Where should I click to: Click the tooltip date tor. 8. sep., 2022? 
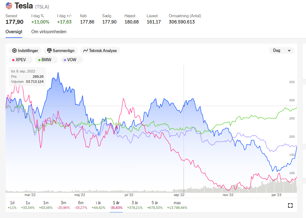click(x=23, y=71)
